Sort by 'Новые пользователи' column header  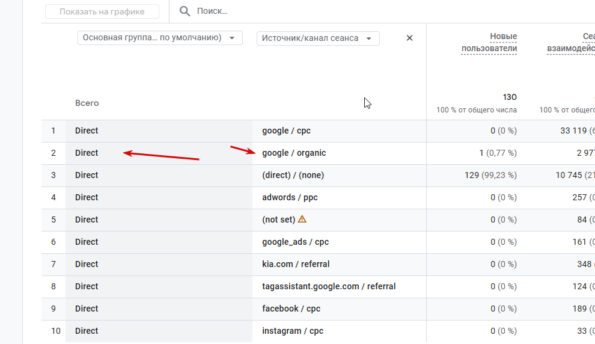coord(489,43)
